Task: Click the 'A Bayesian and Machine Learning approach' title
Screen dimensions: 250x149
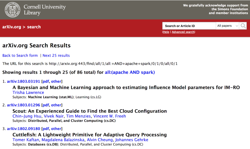Action: (126, 87)
